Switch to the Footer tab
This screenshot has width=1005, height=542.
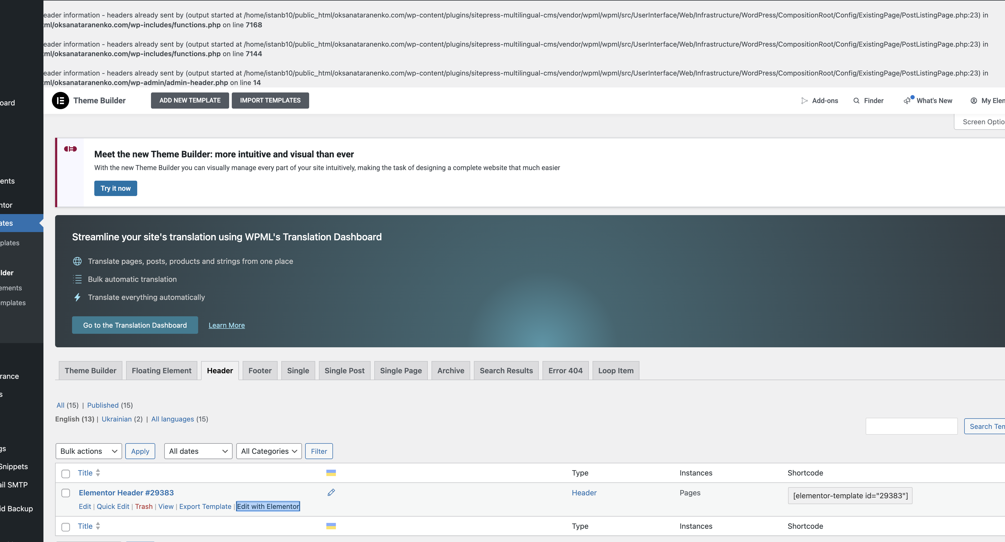[260, 370]
